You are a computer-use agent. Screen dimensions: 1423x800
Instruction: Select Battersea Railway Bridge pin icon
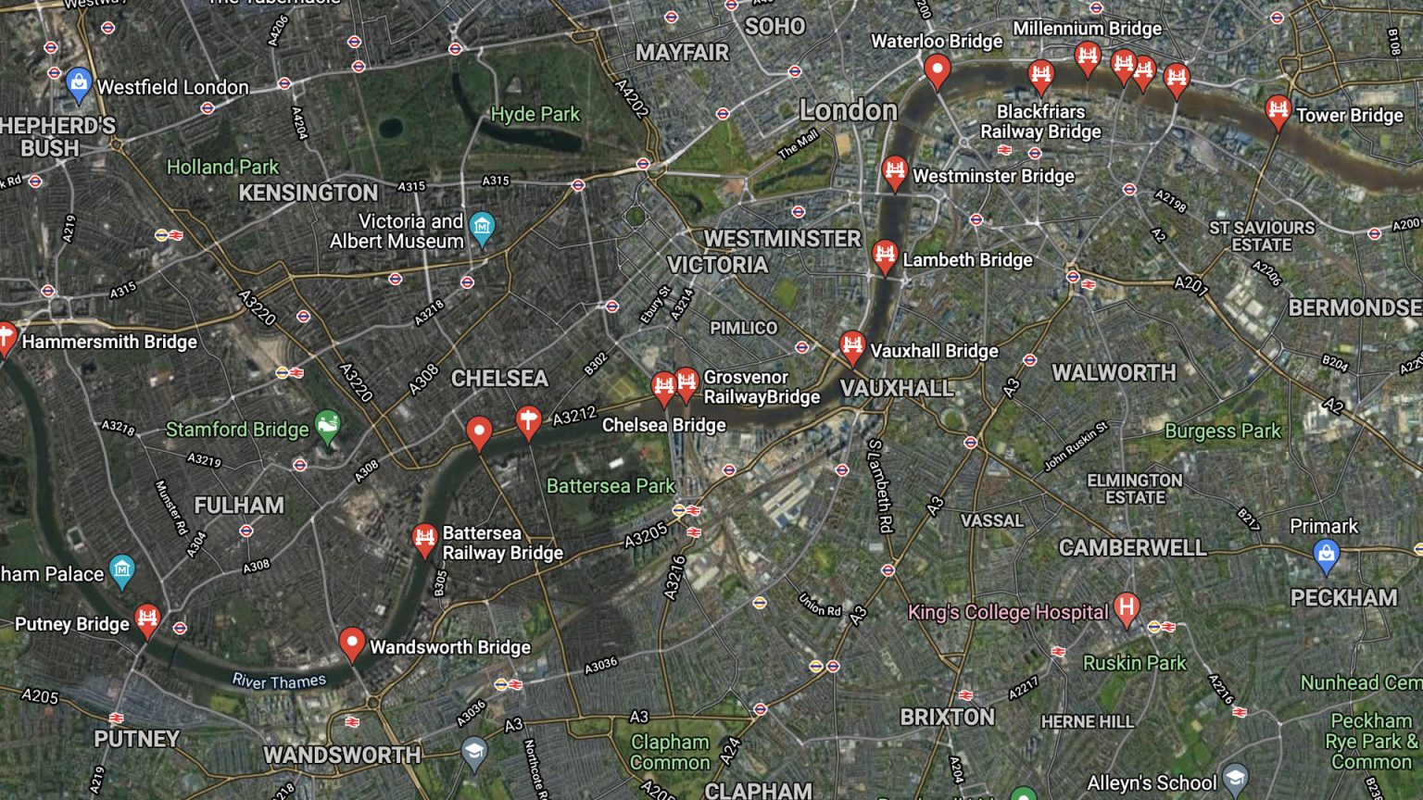(424, 541)
